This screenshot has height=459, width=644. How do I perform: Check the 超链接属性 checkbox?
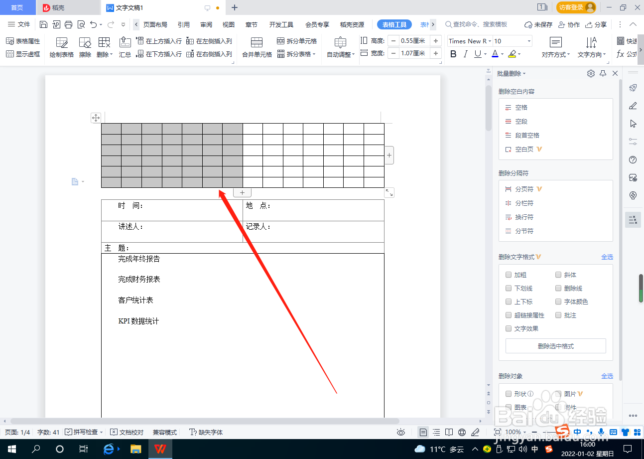pyautogui.click(x=508, y=315)
